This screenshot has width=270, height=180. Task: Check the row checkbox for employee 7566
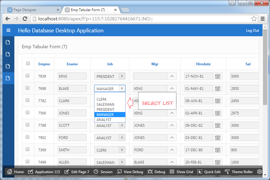pos(28,112)
